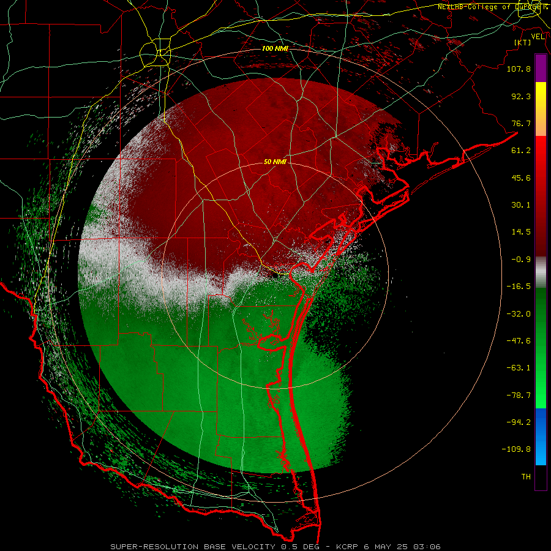Select the -47.6 value on velocity scale
The height and width of the screenshot is (551, 551).
coord(519,341)
